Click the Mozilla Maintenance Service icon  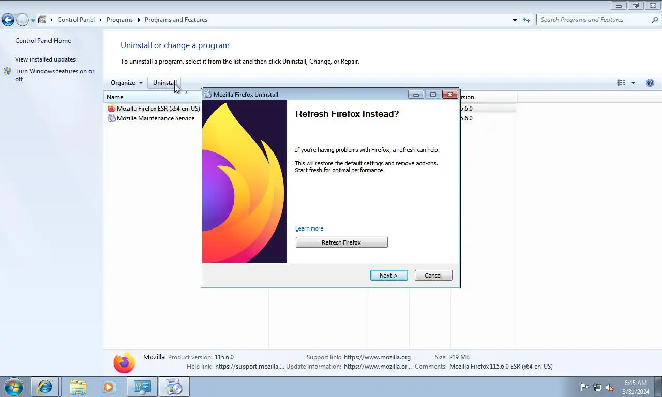pos(111,118)
